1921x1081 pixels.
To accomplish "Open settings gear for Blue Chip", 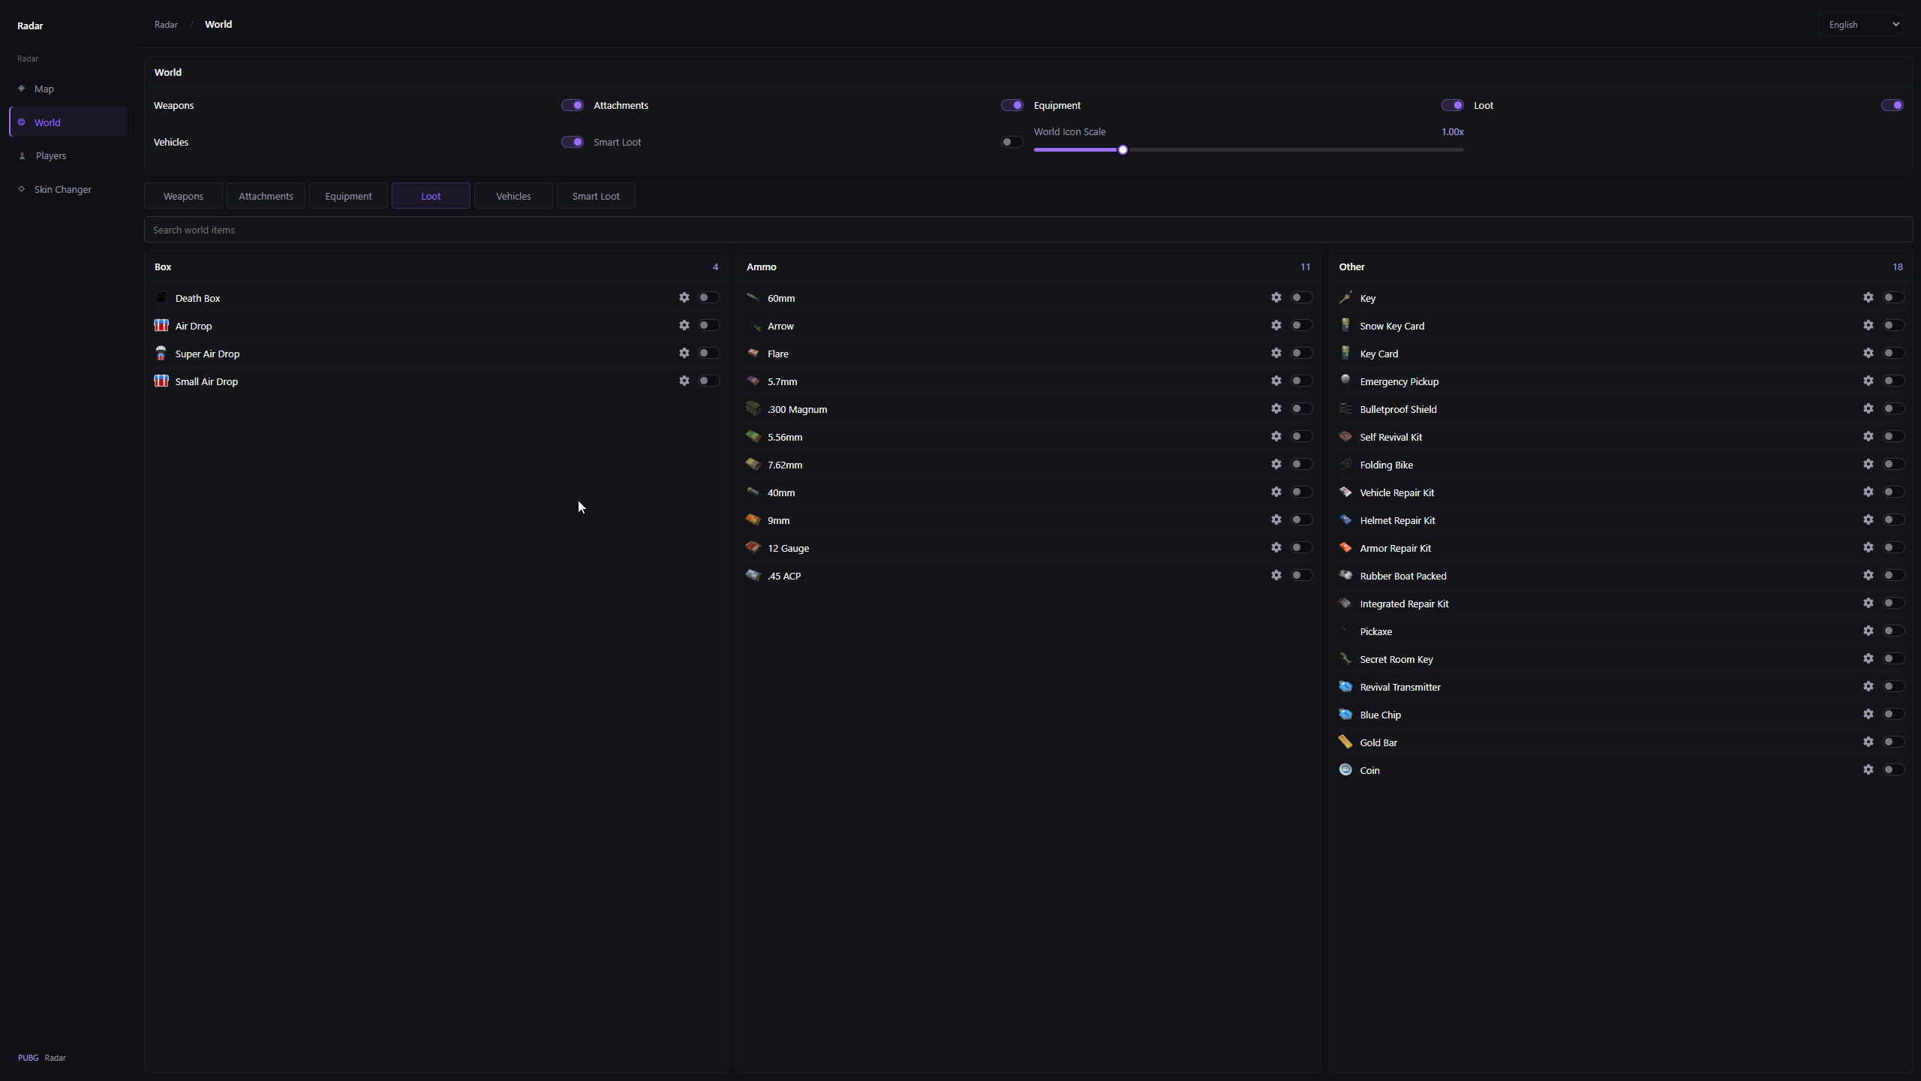I will 1868,714.
